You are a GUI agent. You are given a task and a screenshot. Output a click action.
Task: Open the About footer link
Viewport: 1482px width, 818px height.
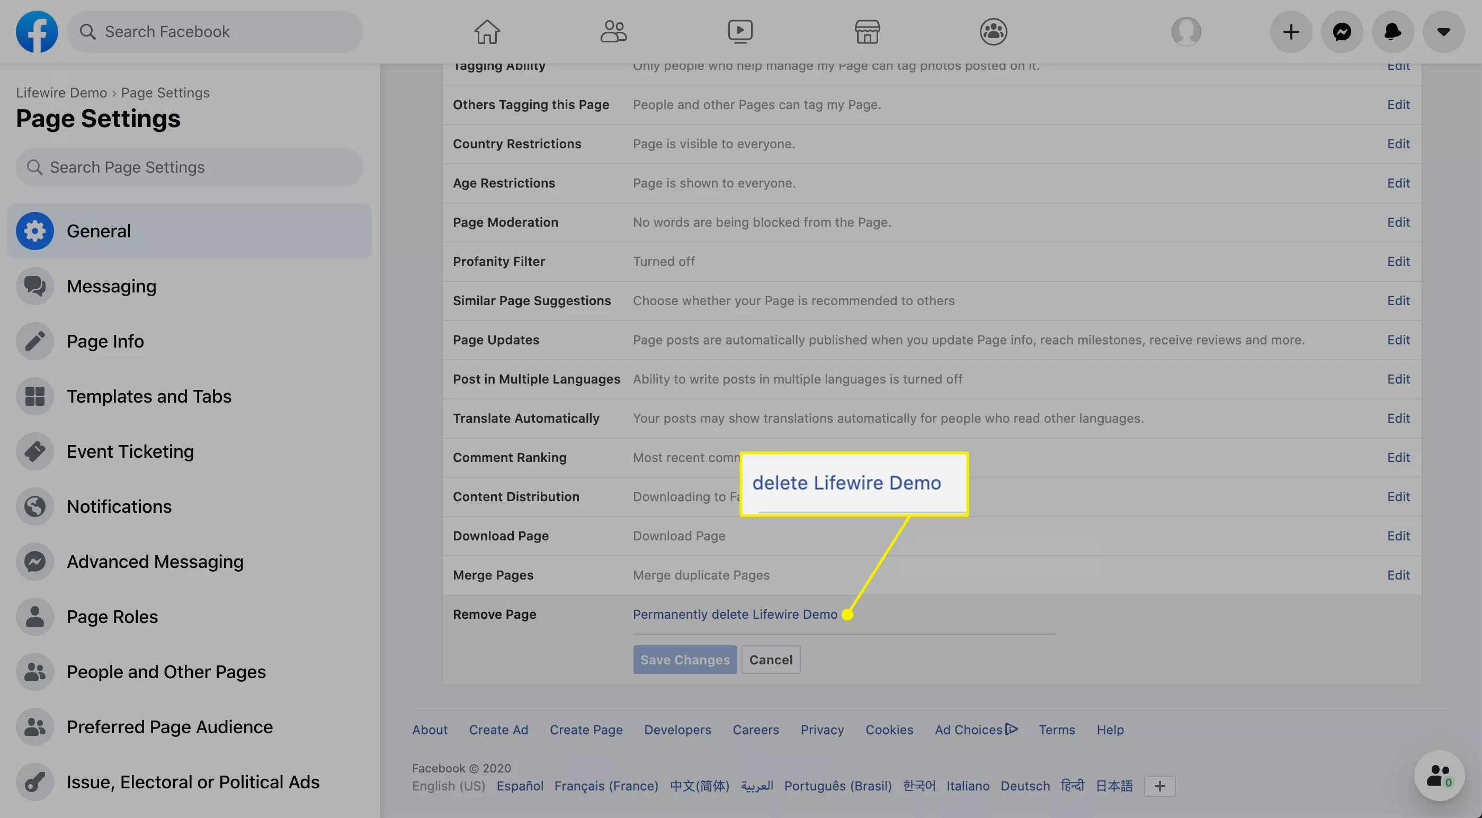429,730
